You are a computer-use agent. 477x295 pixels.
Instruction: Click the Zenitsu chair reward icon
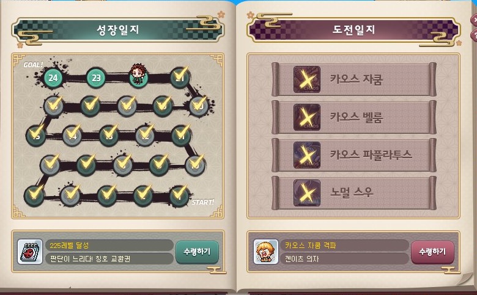click(265, 252)
